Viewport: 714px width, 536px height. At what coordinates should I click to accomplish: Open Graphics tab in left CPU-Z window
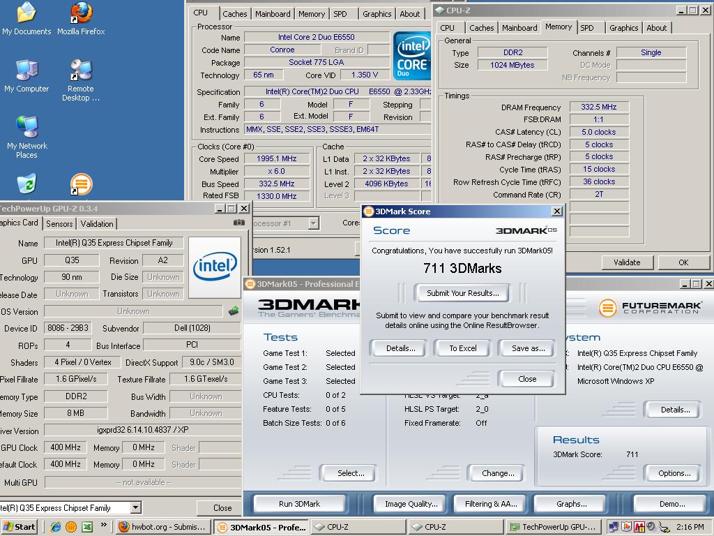[x=377, y=14]
